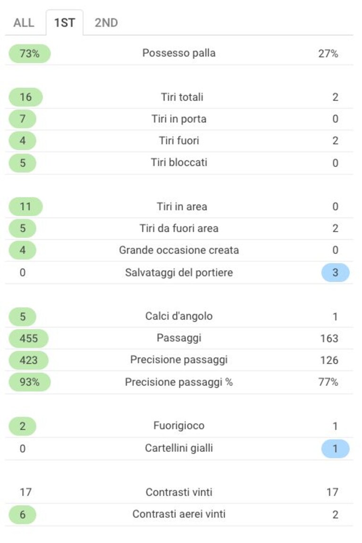
Task: Click the Calci d'angolo label
Action: 179,316
